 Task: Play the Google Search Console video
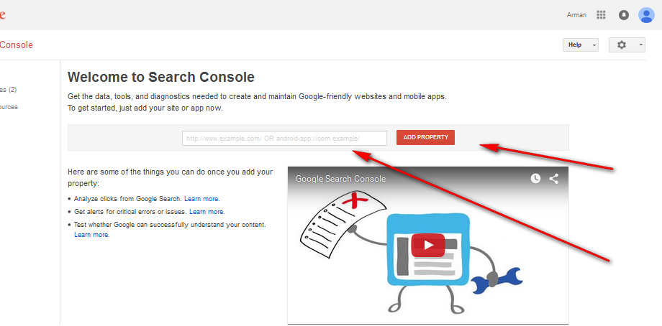point(428,245)
